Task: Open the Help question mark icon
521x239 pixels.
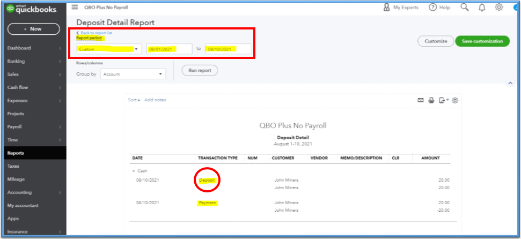Action: coord(432,8)
